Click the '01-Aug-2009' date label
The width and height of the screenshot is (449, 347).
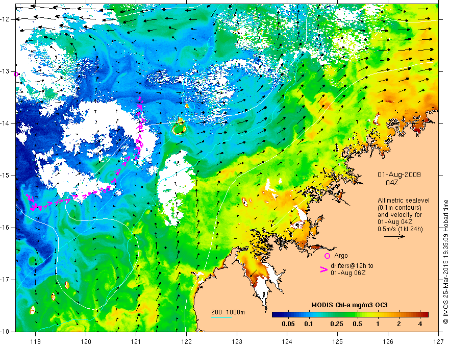click(x=399, y=175)
